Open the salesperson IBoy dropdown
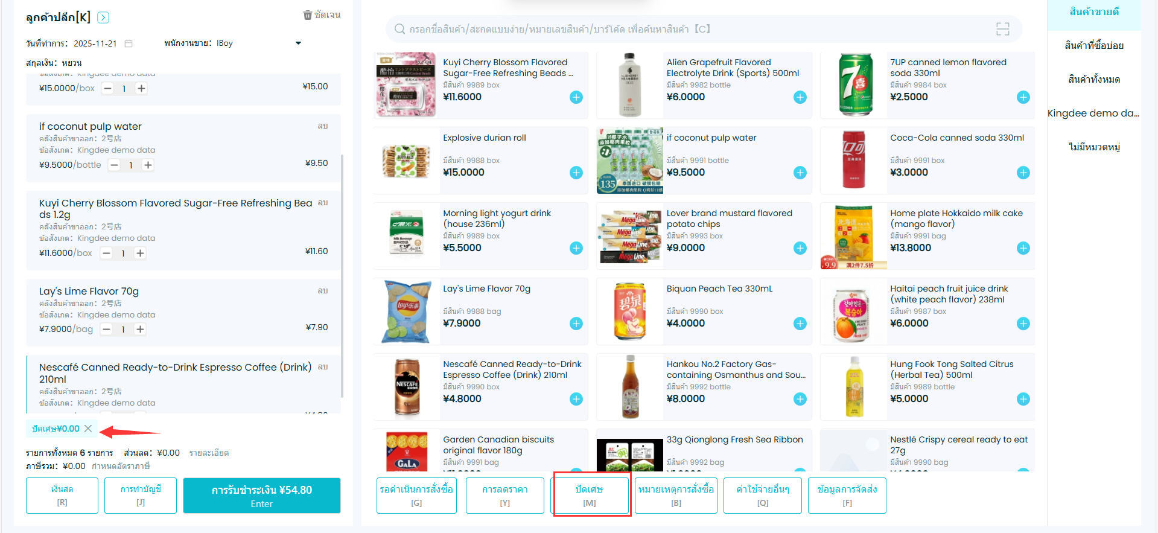Image resolution: width=1158 pixels, height=533 pixels. pyautogui.click(x=297, y=43)
